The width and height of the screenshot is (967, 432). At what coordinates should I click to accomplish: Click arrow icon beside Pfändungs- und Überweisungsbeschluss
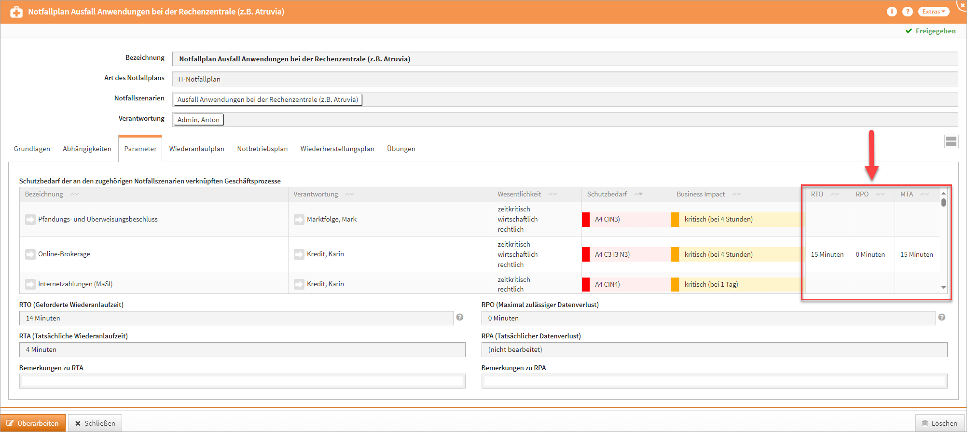pos(30,220)
